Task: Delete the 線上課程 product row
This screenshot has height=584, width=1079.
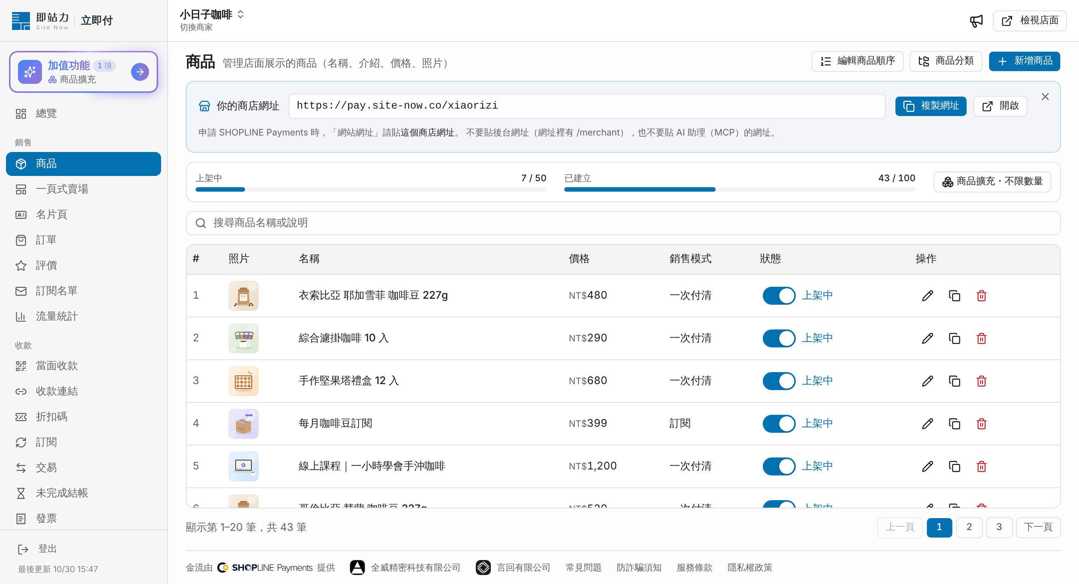Action: click(982, 466)
